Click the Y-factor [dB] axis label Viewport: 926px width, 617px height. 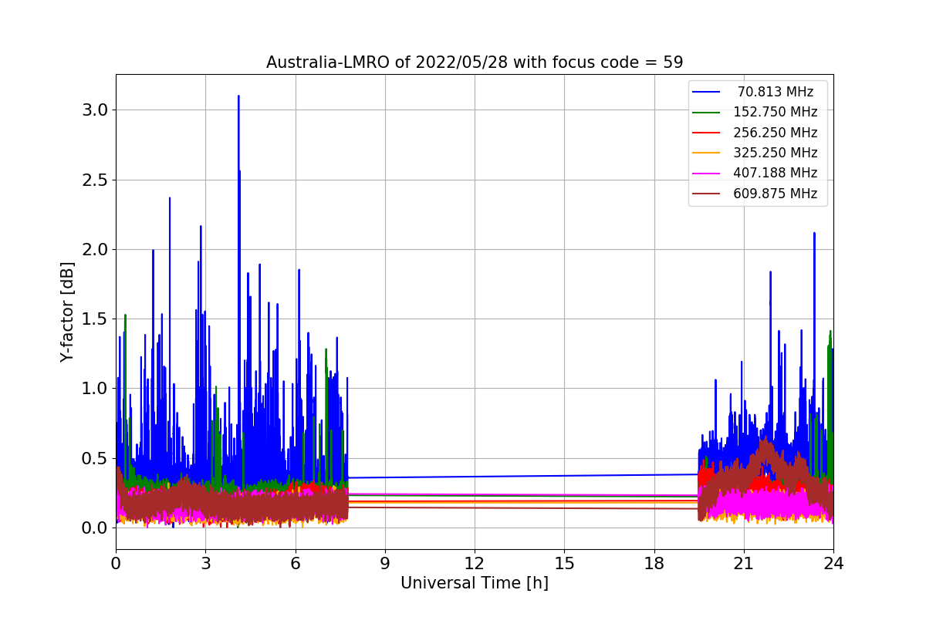tap(68, 312)
